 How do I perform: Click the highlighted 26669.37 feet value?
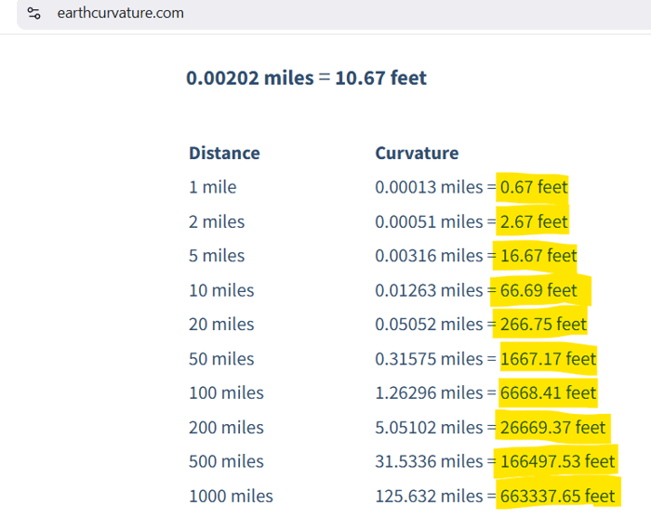[x=552, y=428]
